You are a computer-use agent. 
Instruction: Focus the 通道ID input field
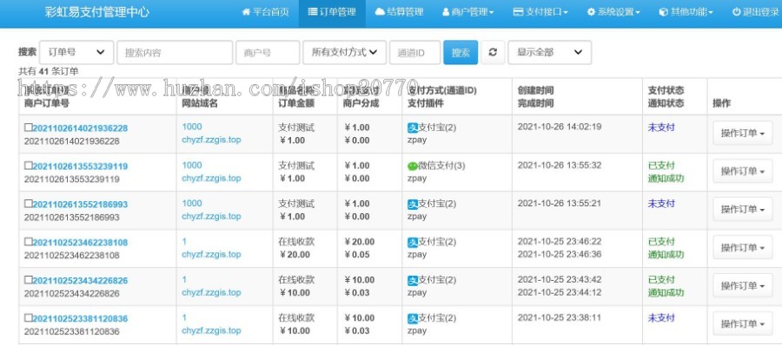415,52
